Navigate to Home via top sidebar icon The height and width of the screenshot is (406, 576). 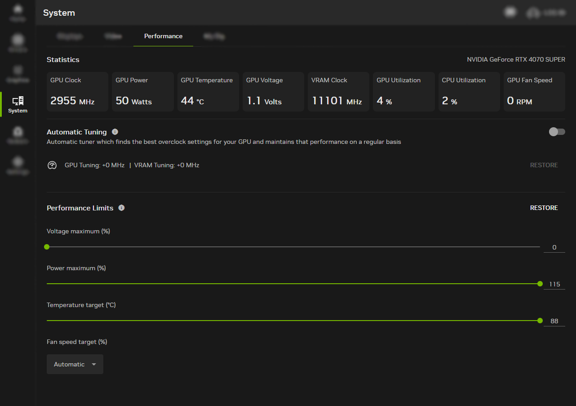[x=17, y=13]
